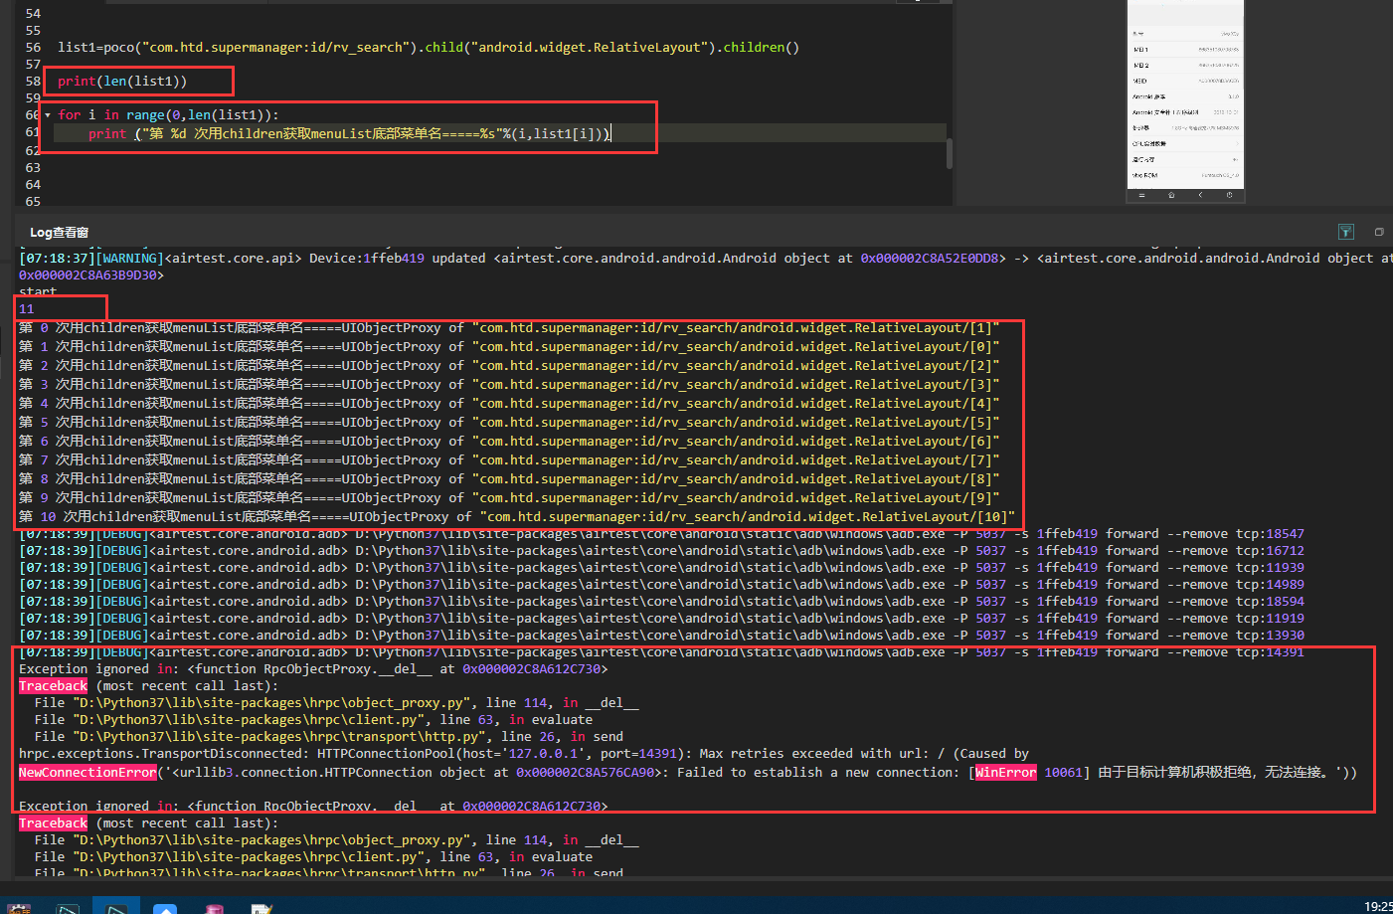Screen dimensions: 1393x914
Task: Switch to the active AirtestIDE taskbar window
Action: (x=116, y=907)
